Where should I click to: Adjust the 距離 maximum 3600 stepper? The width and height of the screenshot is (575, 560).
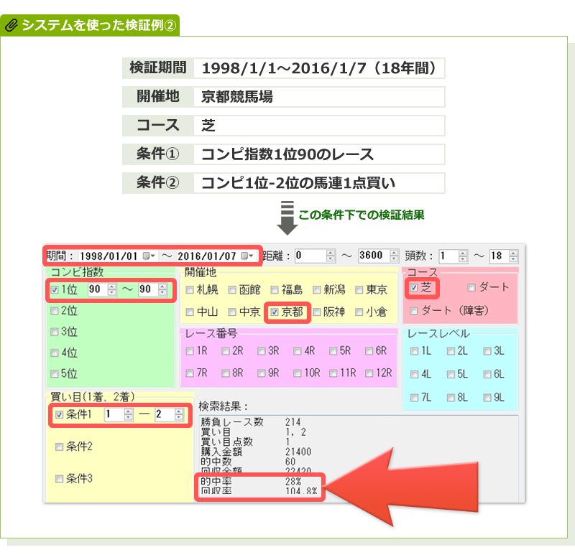click(394, 256)
